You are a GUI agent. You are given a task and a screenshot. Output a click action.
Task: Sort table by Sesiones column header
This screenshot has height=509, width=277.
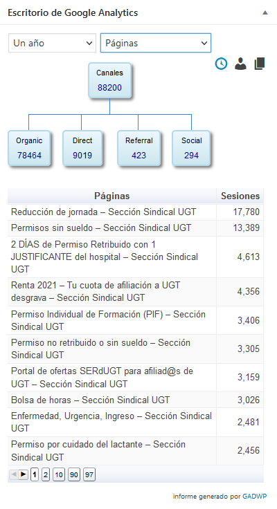[x=240, y=196]
